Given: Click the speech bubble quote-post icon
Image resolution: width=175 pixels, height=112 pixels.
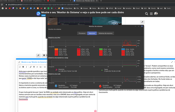Looking at the screenshot, I should 20,67.
